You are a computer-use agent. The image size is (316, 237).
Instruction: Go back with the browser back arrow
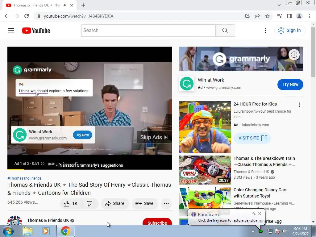(7, 16)
